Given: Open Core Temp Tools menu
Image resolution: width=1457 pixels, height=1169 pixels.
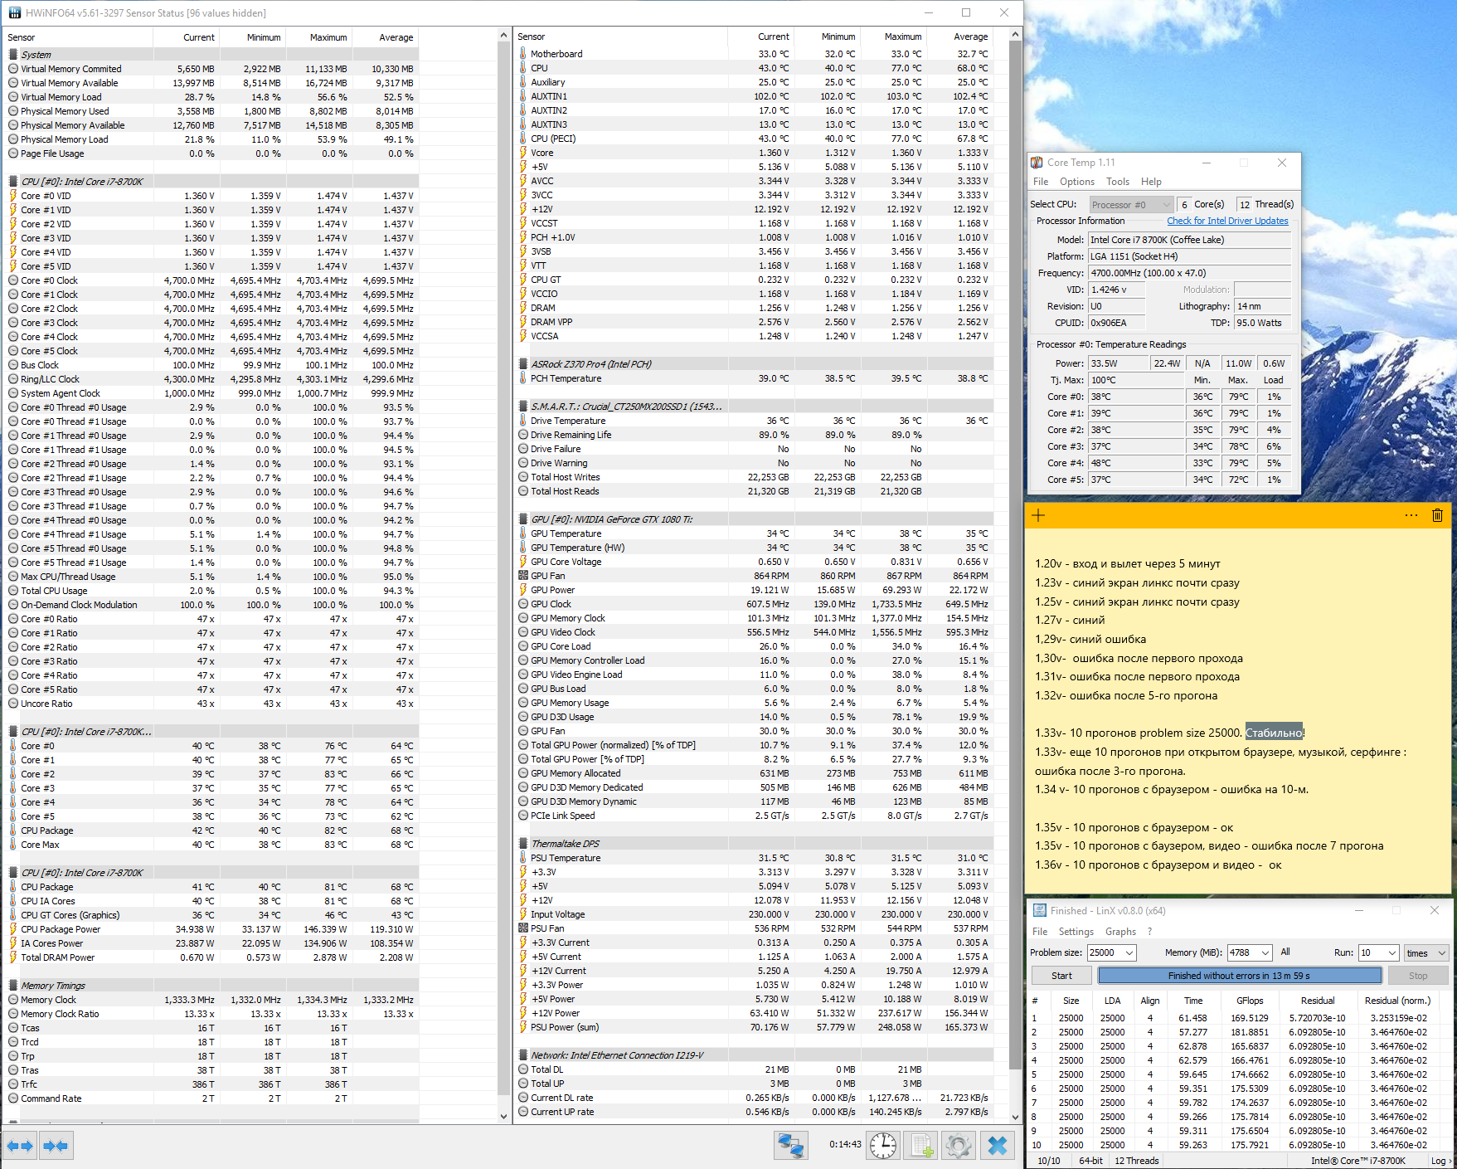Looking at the screenshot, I should point(1118,182).
